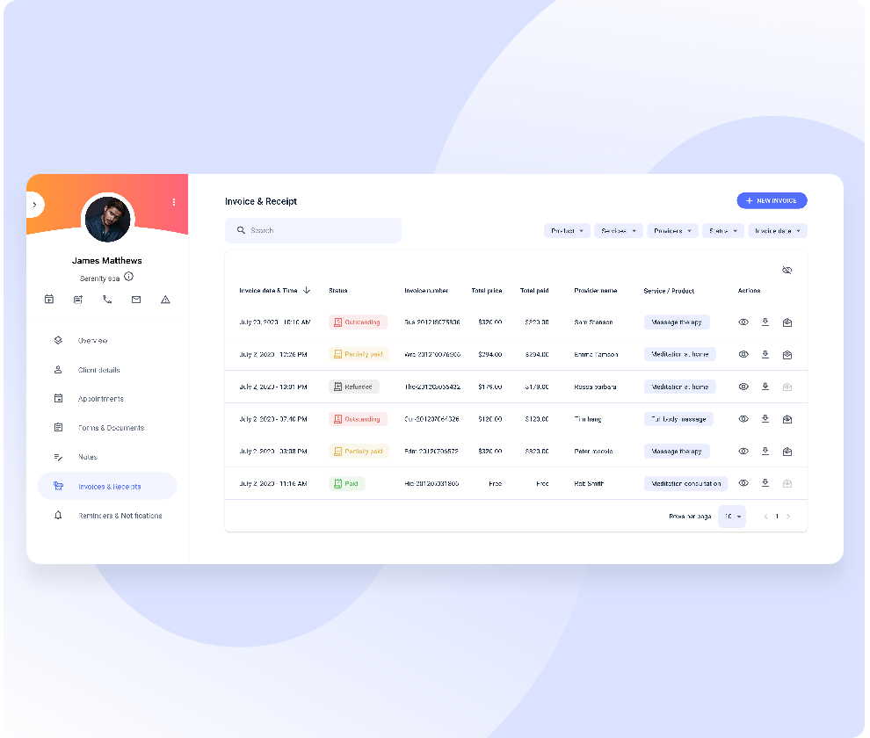This screenshot has width=870, height=738.
Task: View the Rob Smith paid invoice
Action: 743,483
